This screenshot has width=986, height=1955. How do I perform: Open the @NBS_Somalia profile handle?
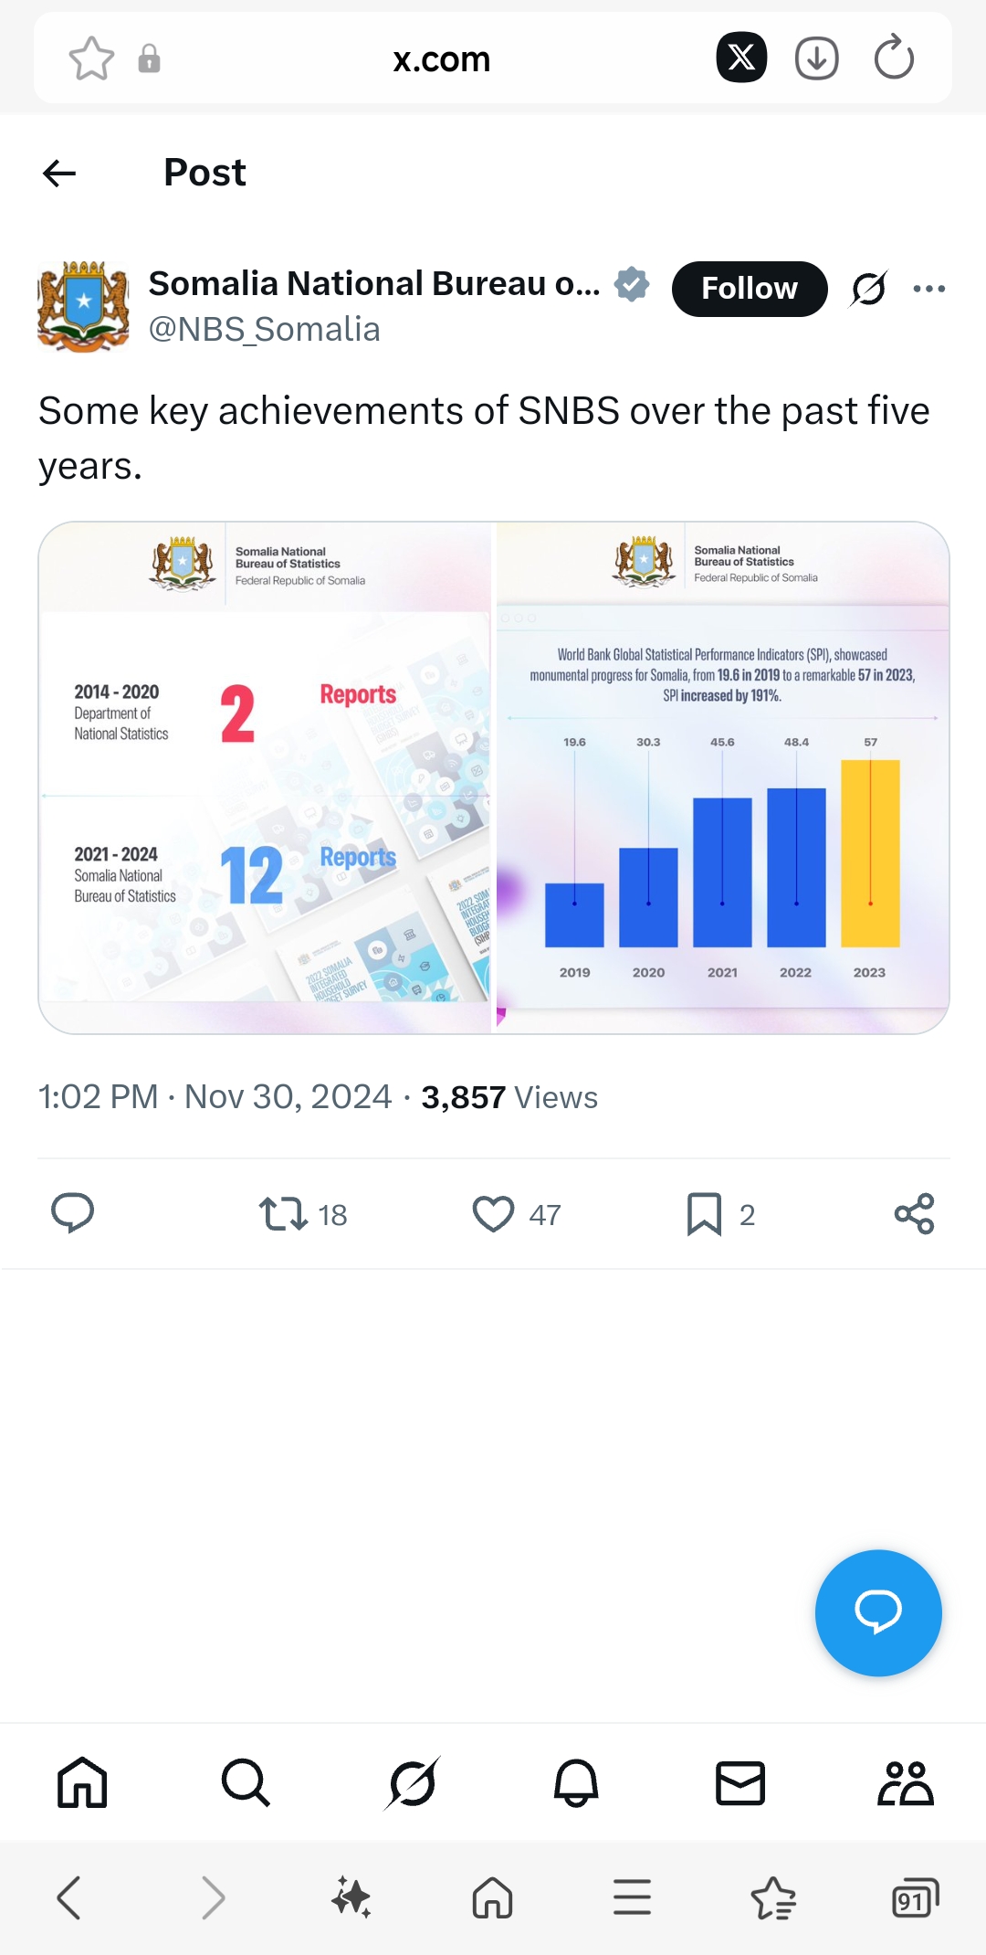point(265,330)
